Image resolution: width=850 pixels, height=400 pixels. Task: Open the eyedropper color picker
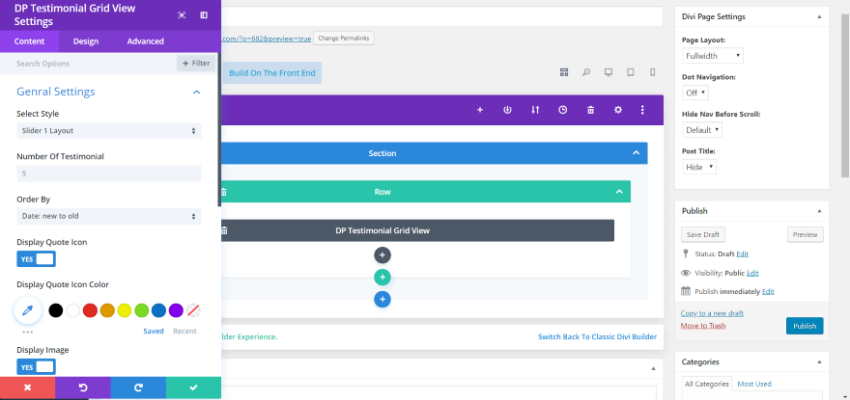[28, 310]
